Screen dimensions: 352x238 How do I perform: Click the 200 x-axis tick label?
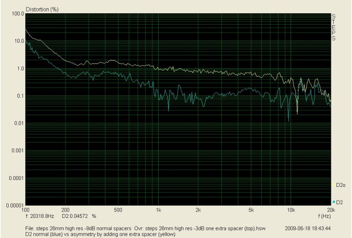point(66,210)
